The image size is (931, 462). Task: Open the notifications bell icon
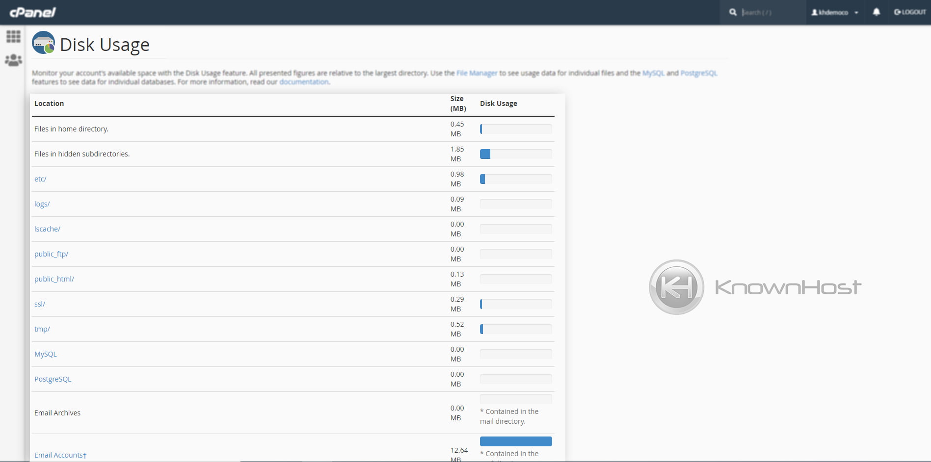pos(877,12)
